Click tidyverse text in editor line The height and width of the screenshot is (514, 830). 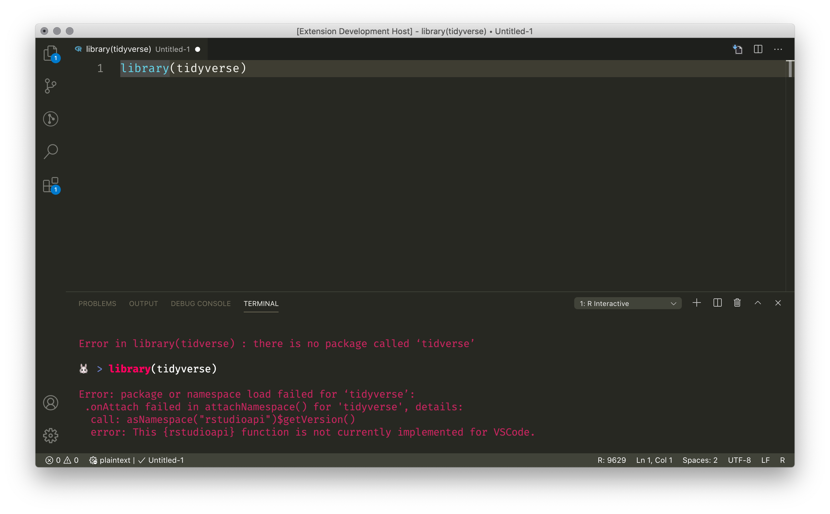[208, 68]
